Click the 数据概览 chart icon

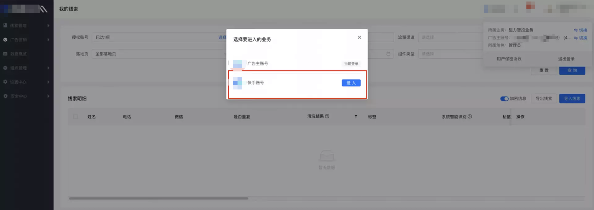(5, 54)
